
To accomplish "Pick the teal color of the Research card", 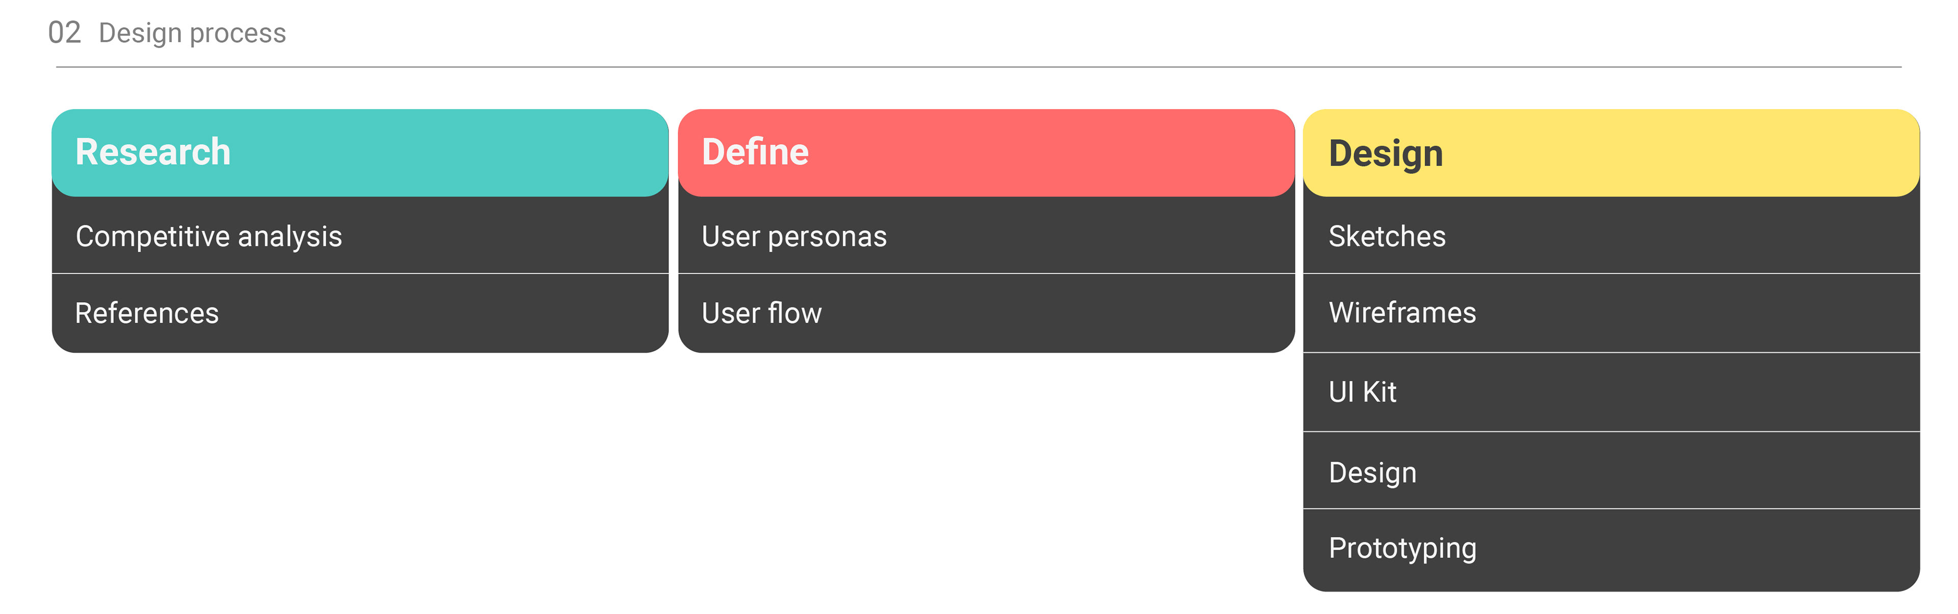I will 456,153.
